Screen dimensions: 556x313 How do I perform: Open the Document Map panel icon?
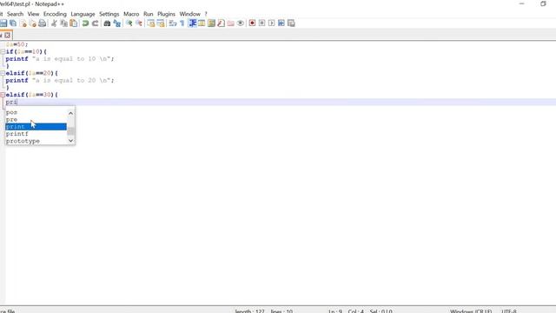point(211,23)
